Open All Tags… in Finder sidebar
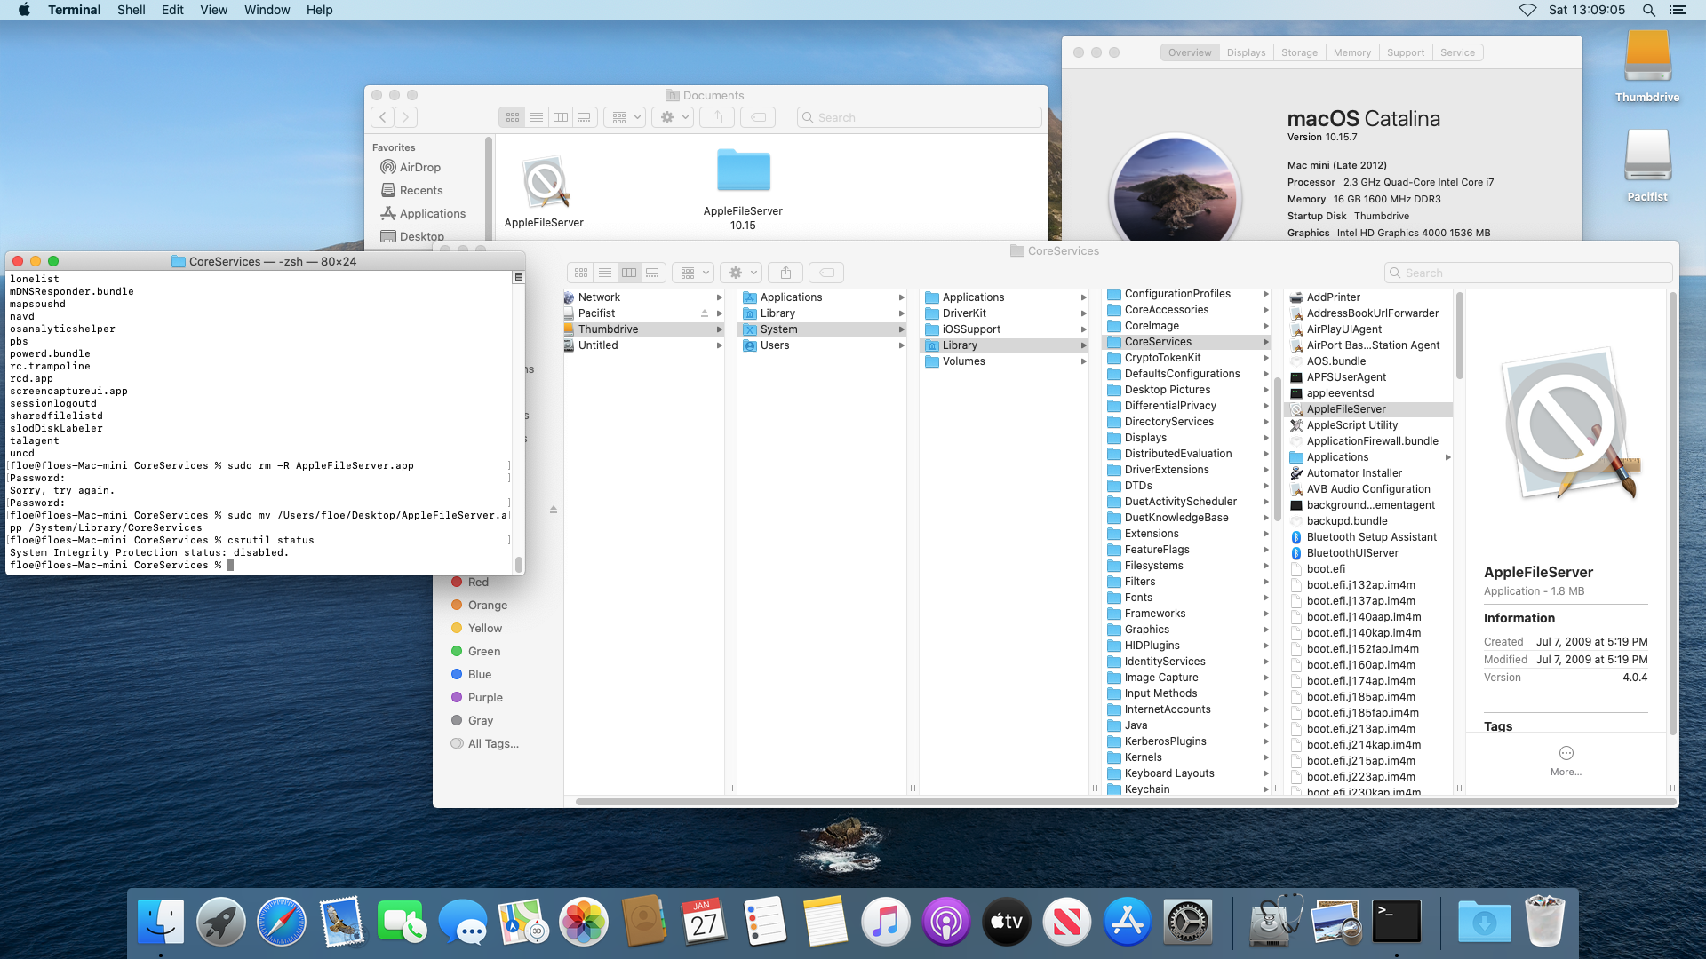The width and height of the screenshot is (1706, 959). (484, 743)
